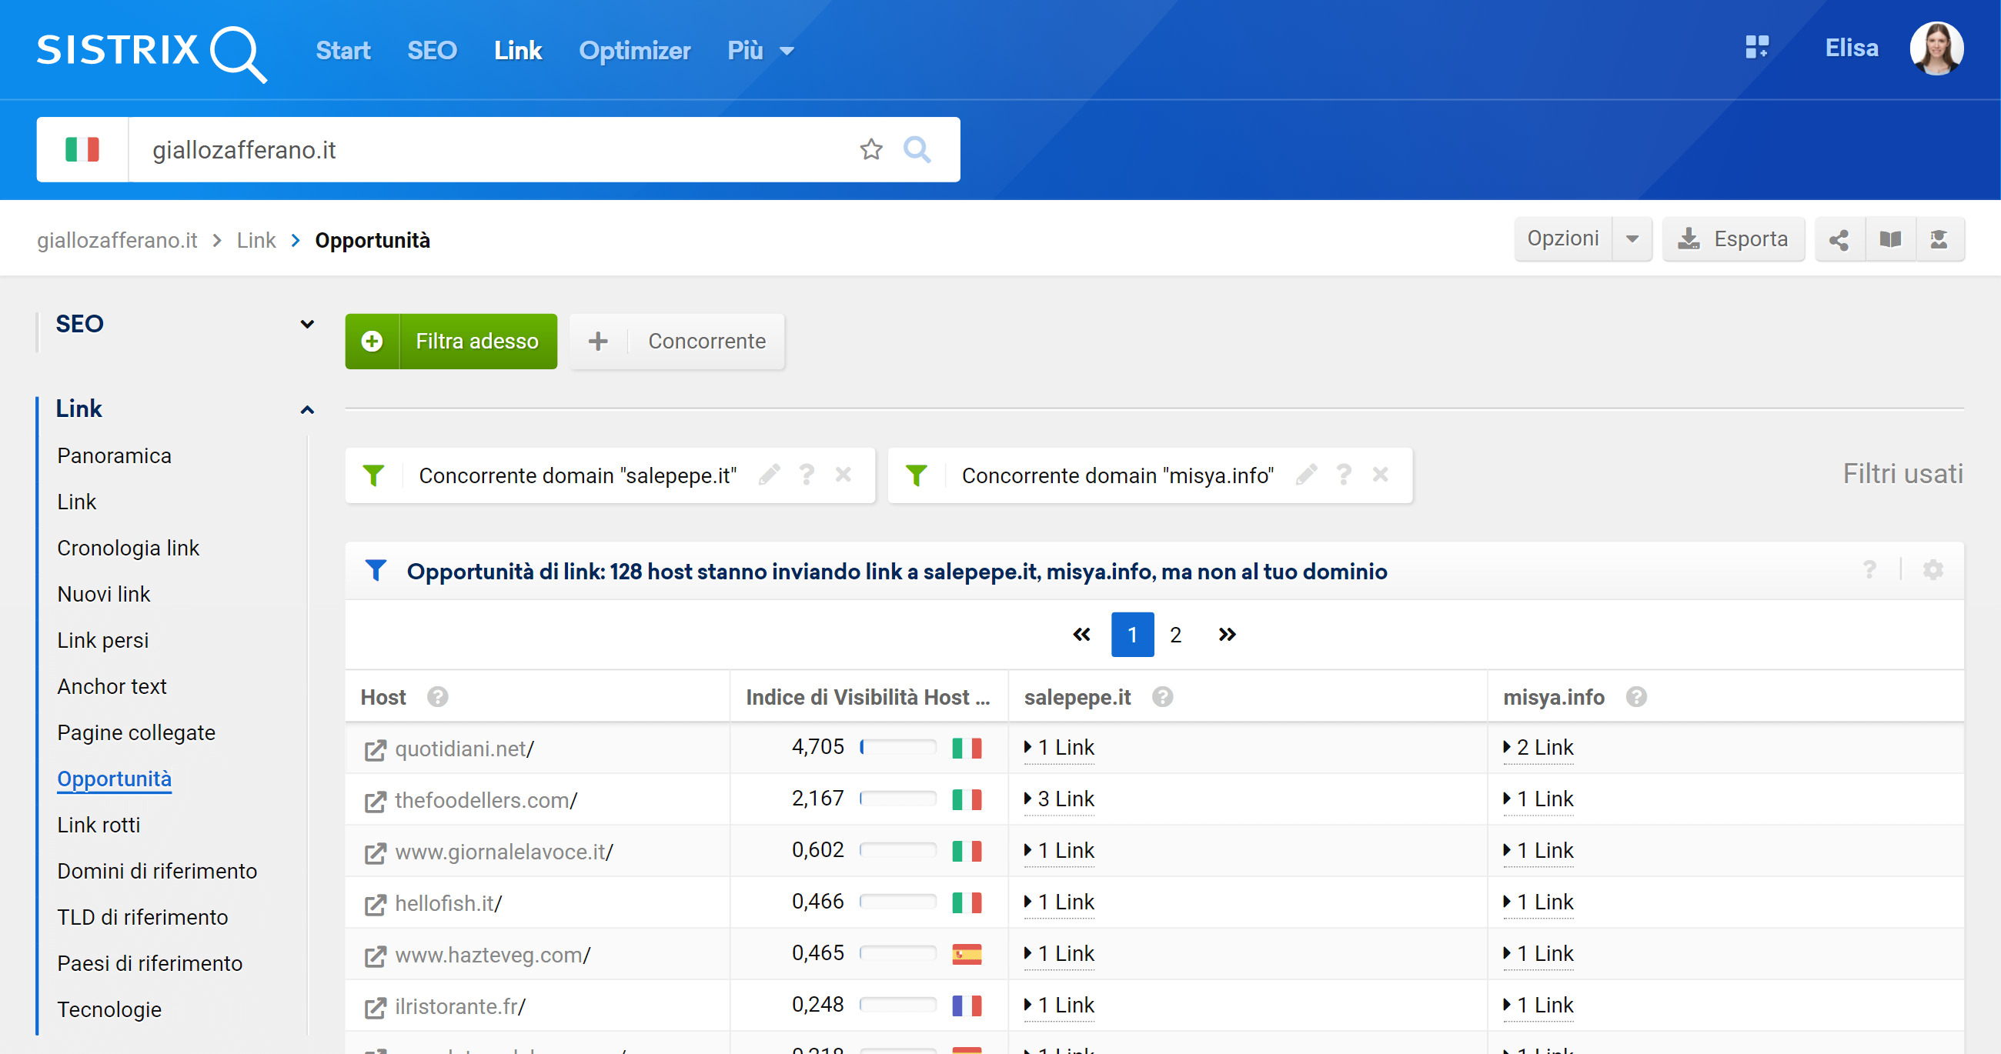Open the handbook book icon

(x=1889, y=239)
